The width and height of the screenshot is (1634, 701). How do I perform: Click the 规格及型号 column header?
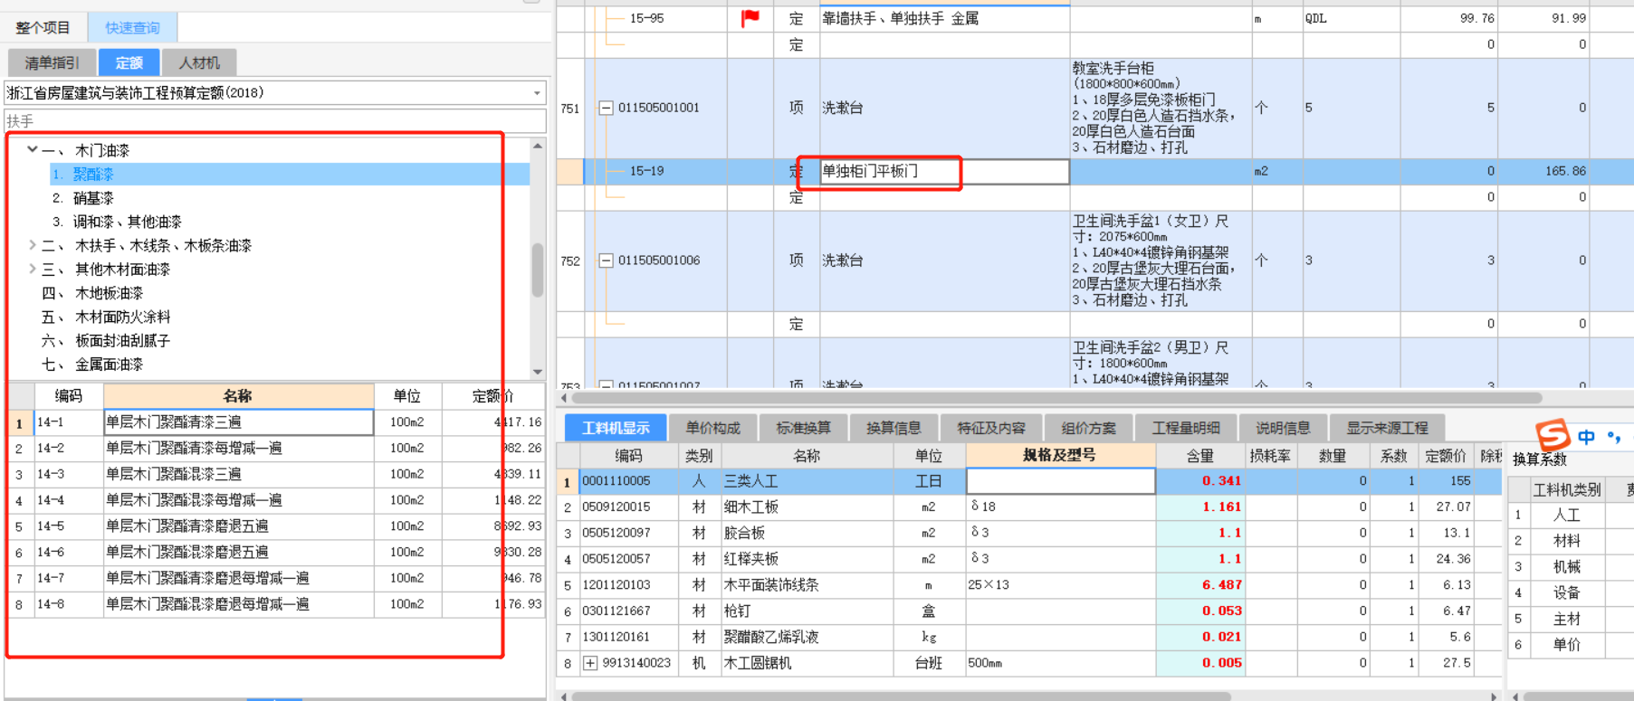(1060, 456)
